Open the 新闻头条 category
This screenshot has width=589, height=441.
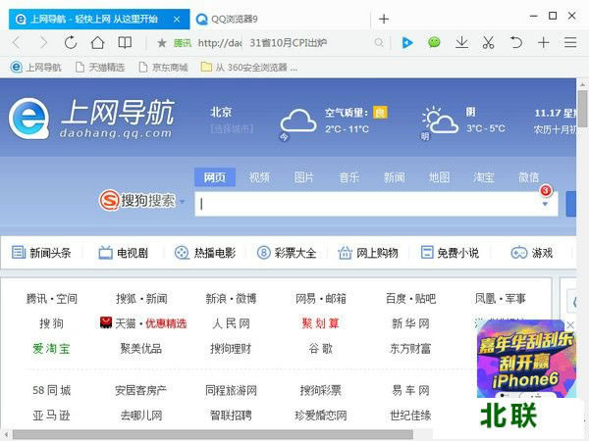[41, 253]
